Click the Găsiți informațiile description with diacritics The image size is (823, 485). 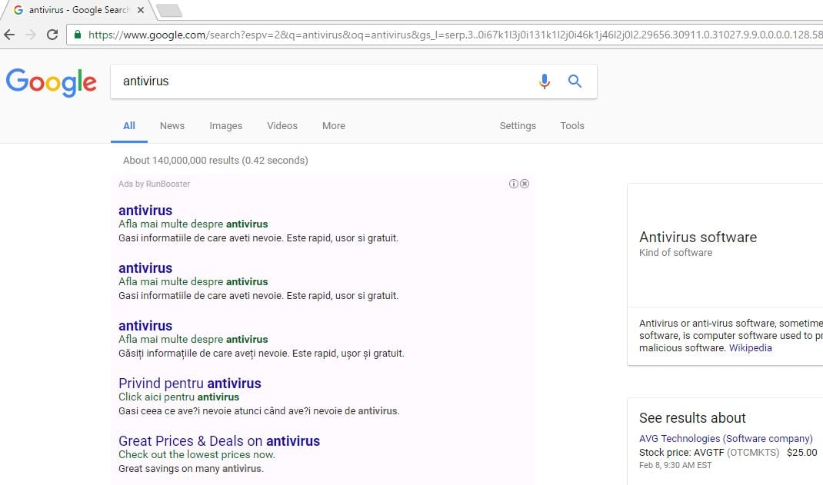pyautogui.click(x=262, y=354)
